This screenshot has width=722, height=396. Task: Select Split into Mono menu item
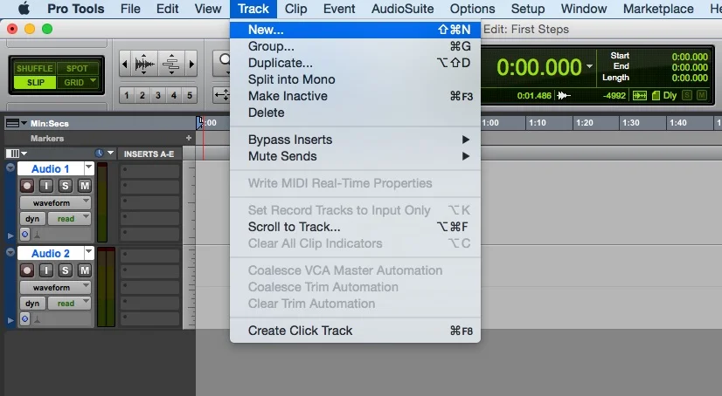tap(355, 79)
